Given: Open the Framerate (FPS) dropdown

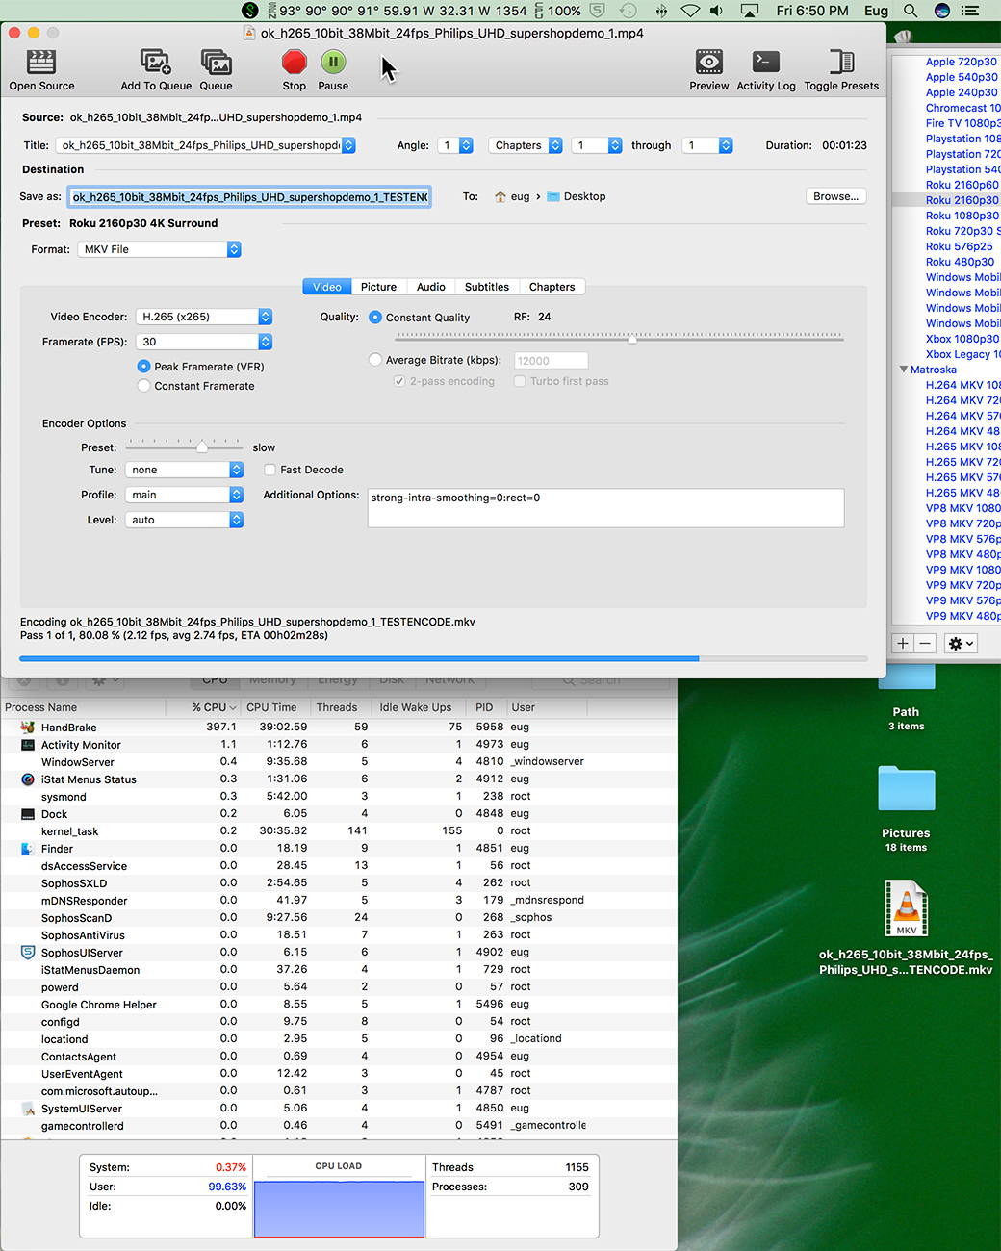Looking at the screenshot, I should pos(204,342).
